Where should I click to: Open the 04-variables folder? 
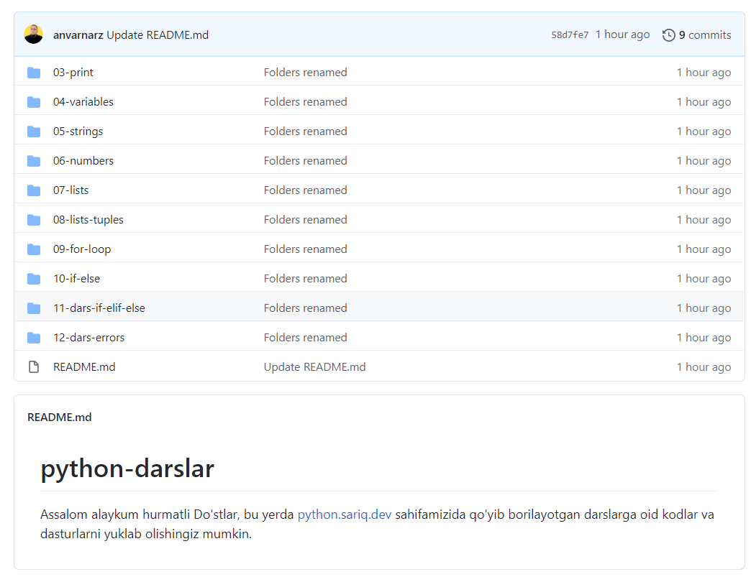coord(83,102)
